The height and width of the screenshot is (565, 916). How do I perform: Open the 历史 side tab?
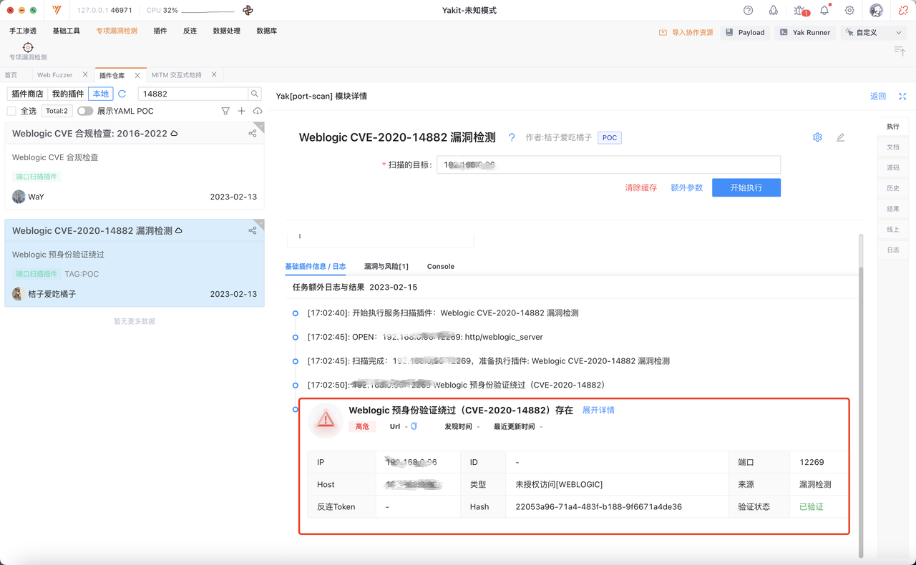click(x=893, y=188)
